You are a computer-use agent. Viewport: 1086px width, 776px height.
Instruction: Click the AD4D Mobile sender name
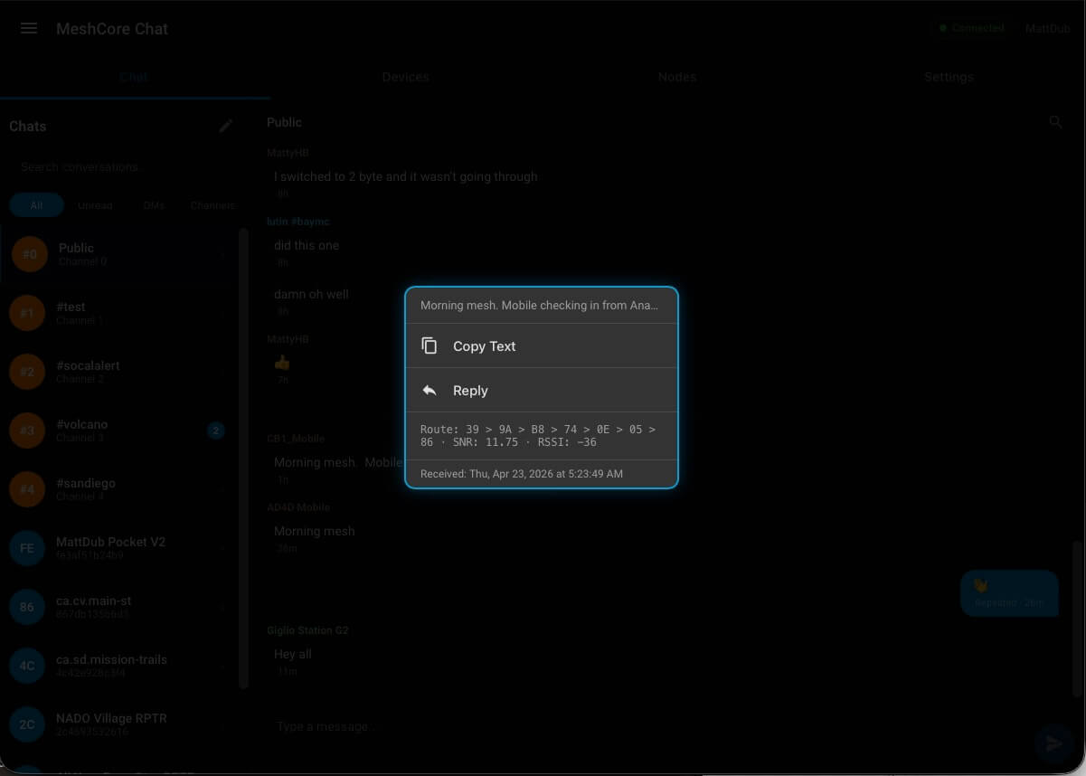coord(298,507)
